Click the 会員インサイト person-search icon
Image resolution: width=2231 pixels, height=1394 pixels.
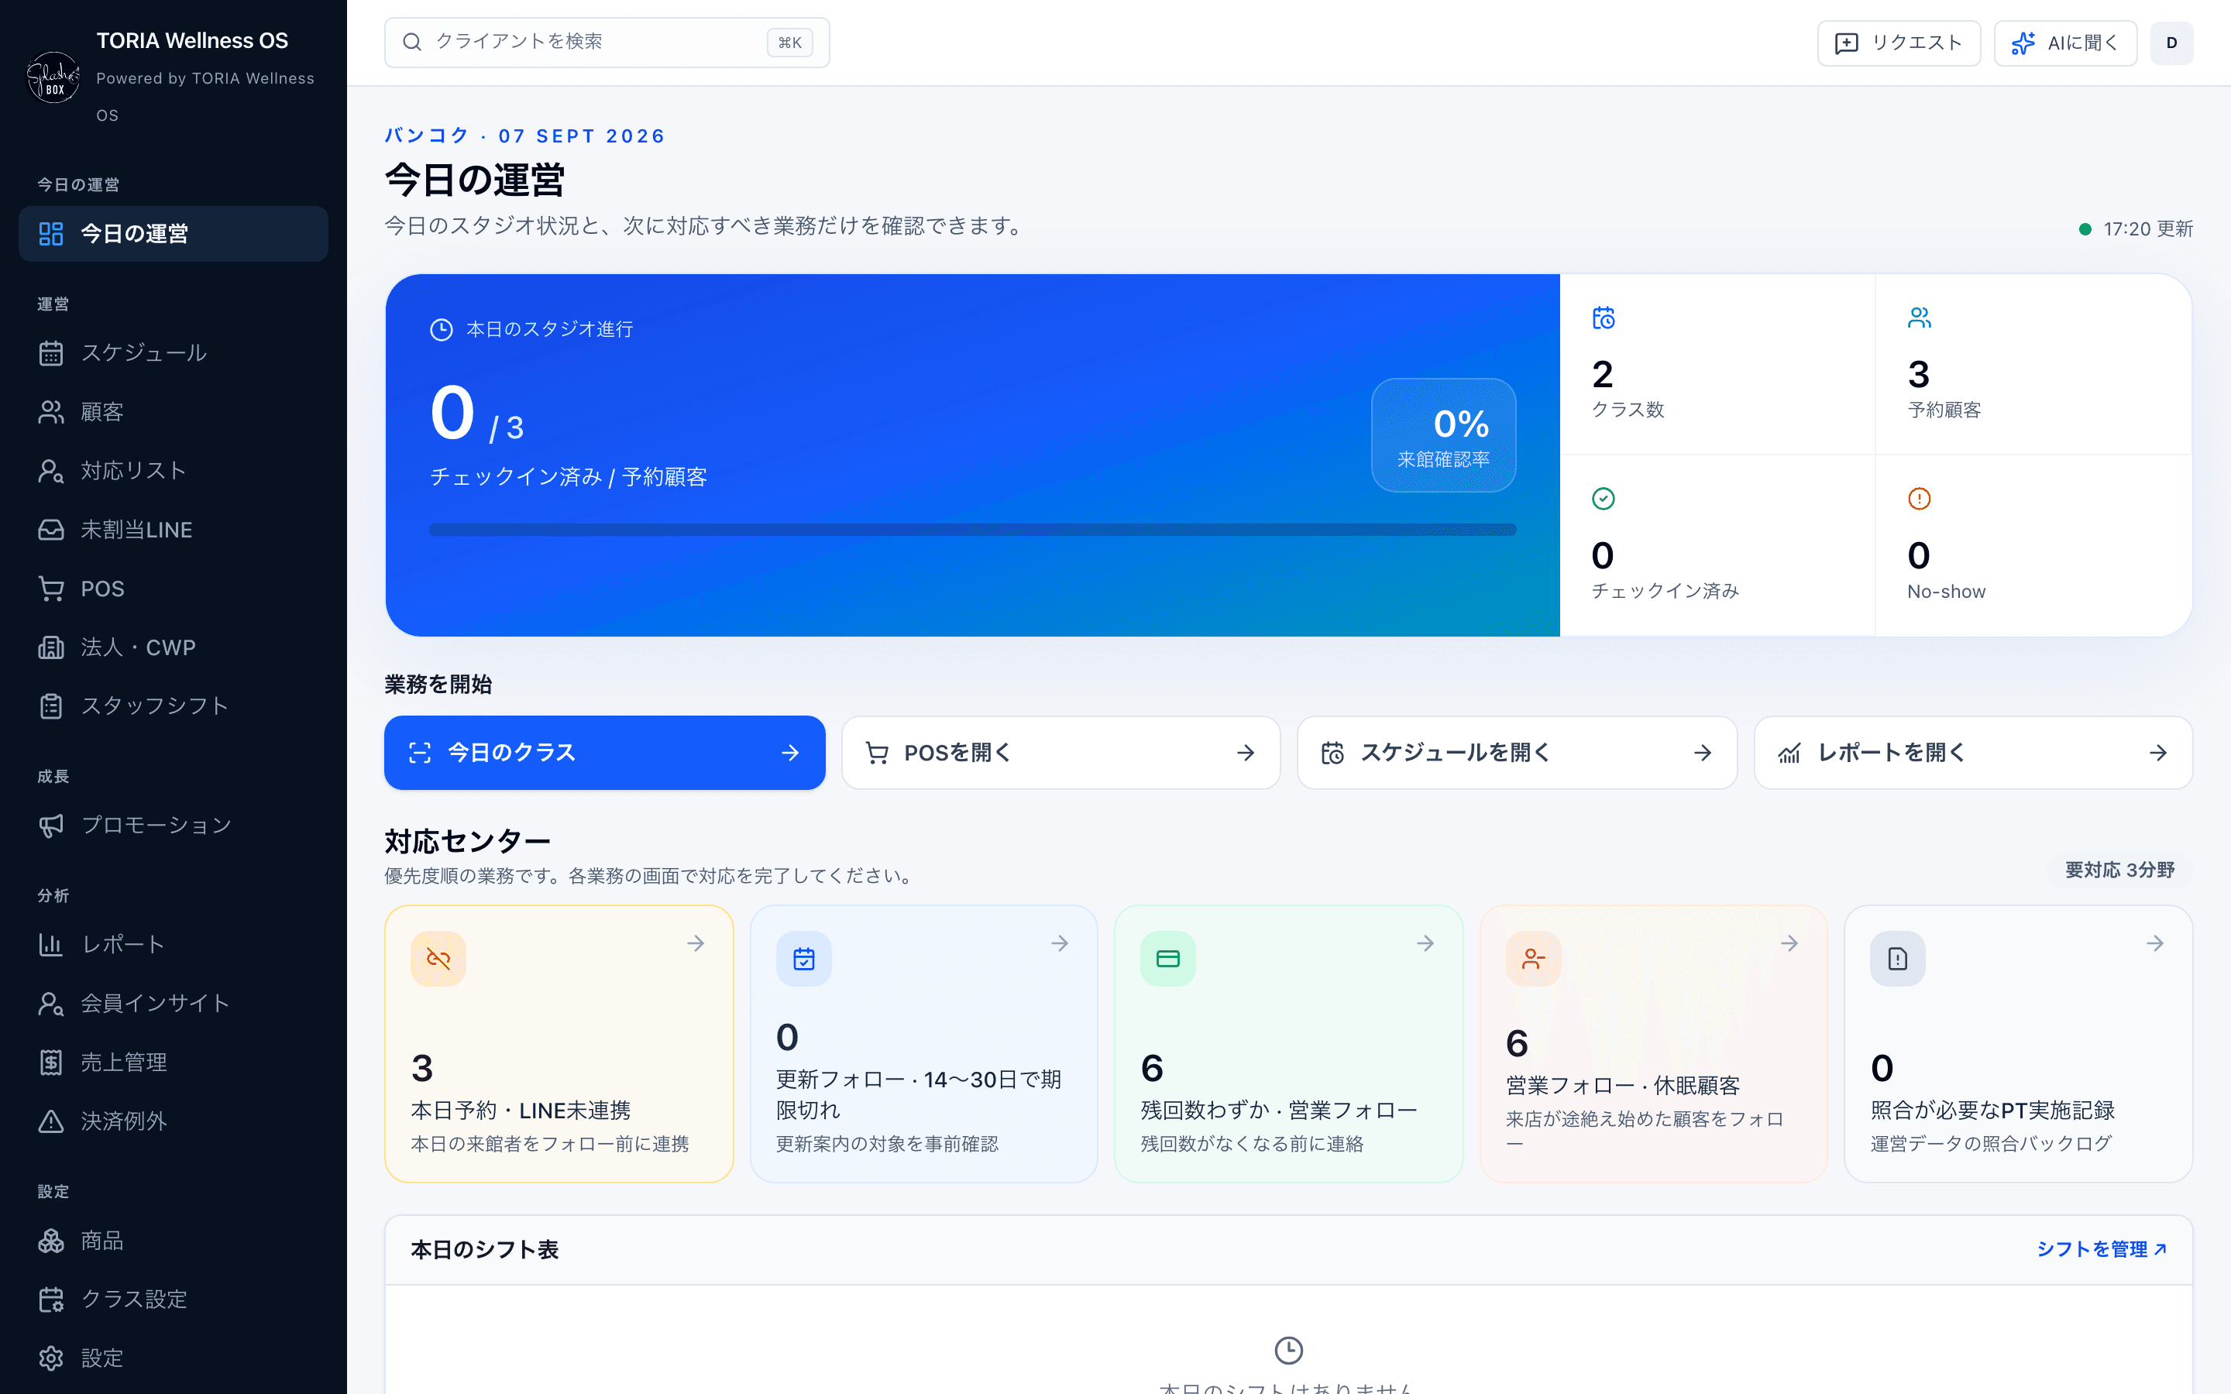[50, 1003]
